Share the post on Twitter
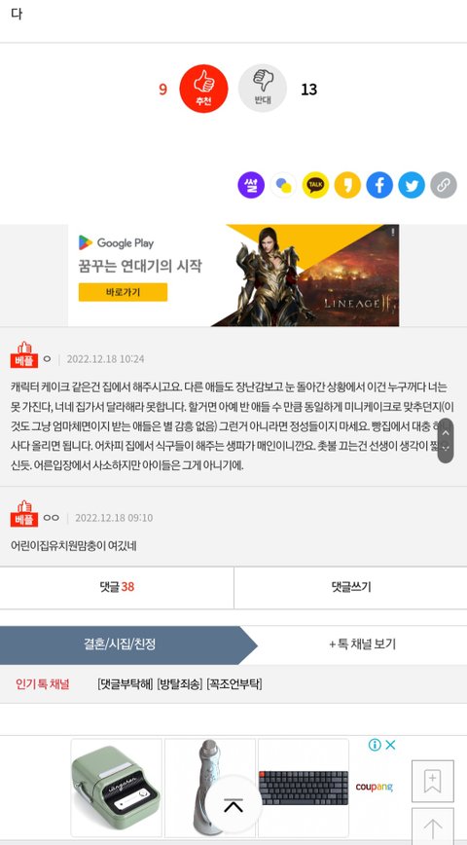This screenshot has width=467, height=845. [412, 185]
